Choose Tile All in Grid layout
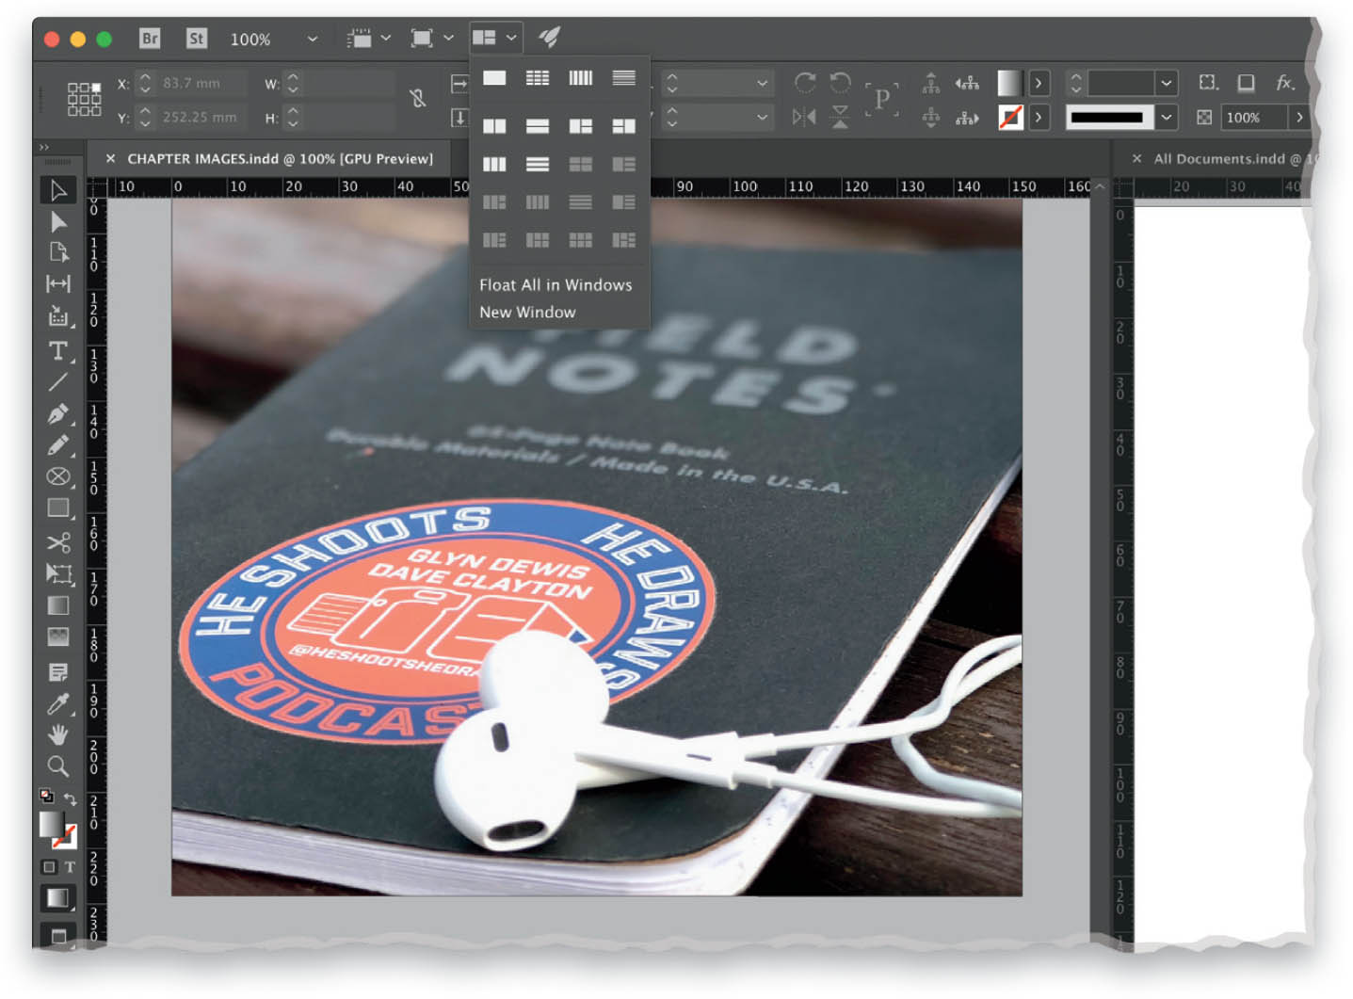 (x=538, y=78)
